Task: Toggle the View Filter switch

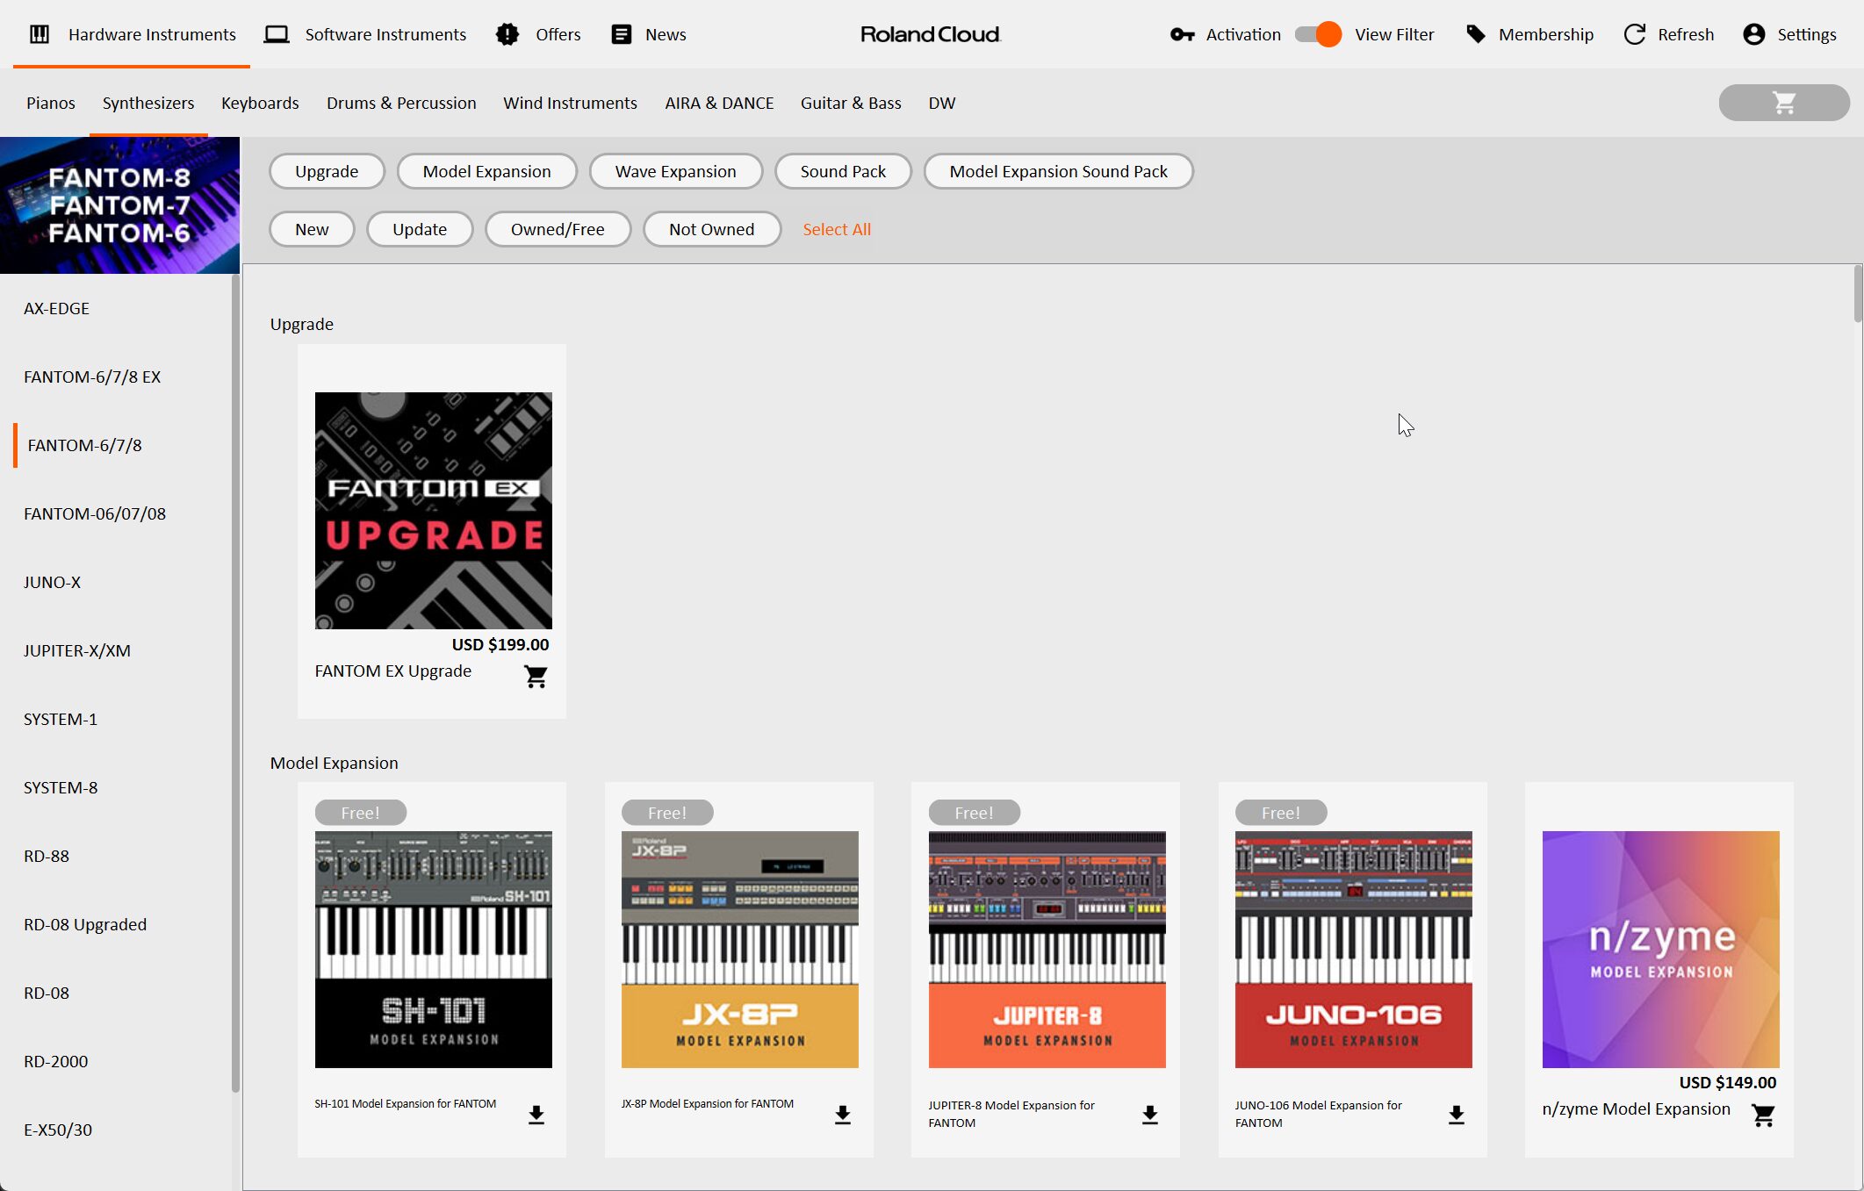Action: tap(1318, 34)
